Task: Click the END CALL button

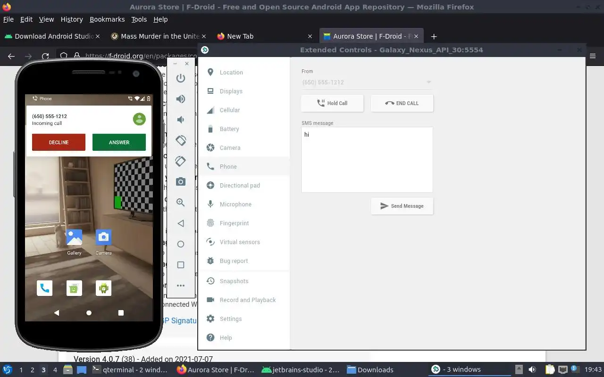Action: 402,103
